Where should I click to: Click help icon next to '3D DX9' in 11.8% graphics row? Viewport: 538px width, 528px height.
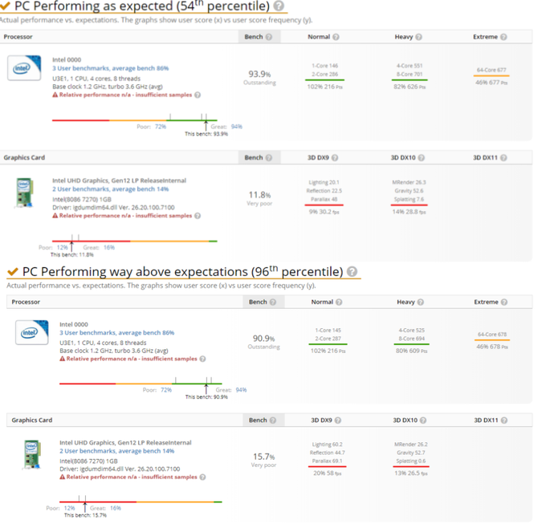(x=336, y=157)
